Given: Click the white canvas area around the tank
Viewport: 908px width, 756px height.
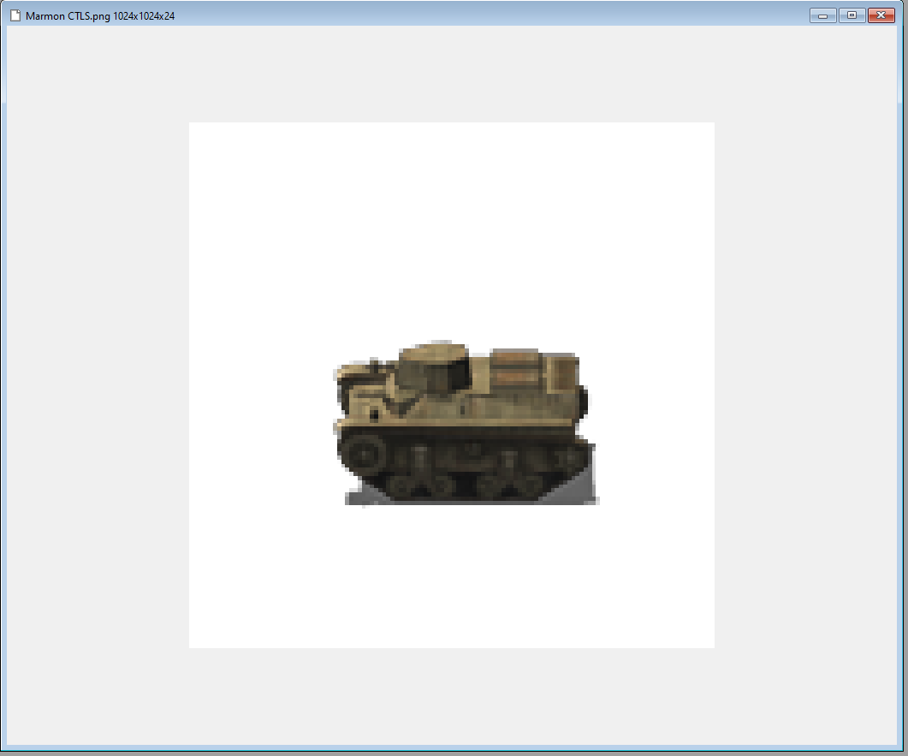Looking at the screenshot, I should [x=257, y=214].
